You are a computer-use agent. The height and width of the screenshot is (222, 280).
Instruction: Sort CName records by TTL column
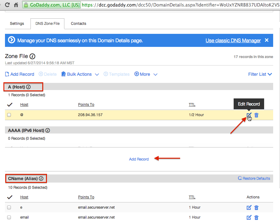coord(192,197)
